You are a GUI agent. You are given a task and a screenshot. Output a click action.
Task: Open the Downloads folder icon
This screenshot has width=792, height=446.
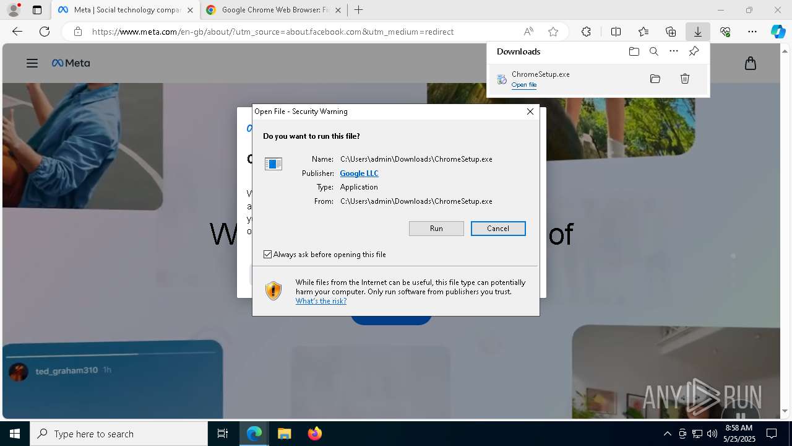click(x=634, y=51)
